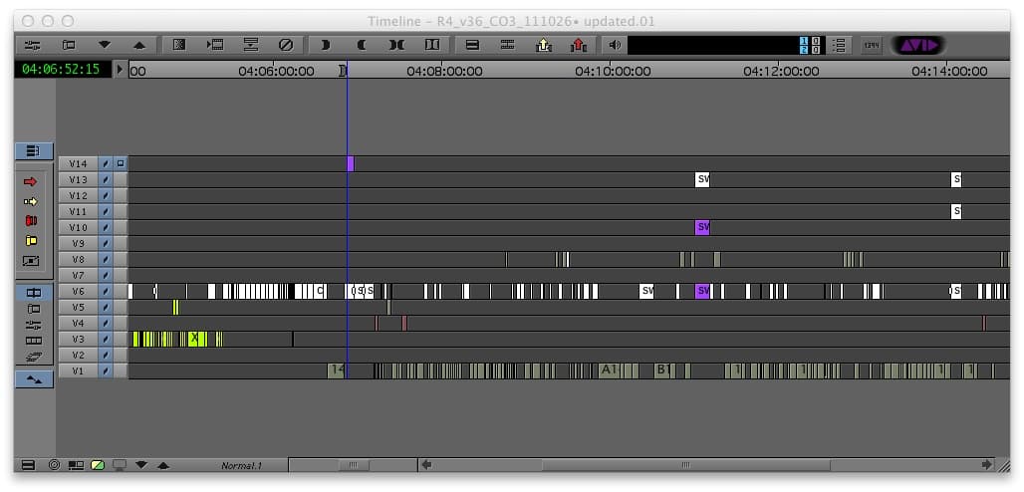This screenshot has width=1024, height=492.
Task: Click the Mark In icon in toolbar
Action: (325, 45)
